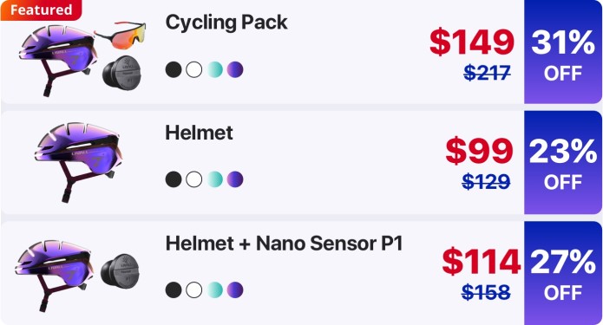603x325 pixels.
Task: Pick white for Helmet + Nano Sensor
Action: (x=193, y=290)
